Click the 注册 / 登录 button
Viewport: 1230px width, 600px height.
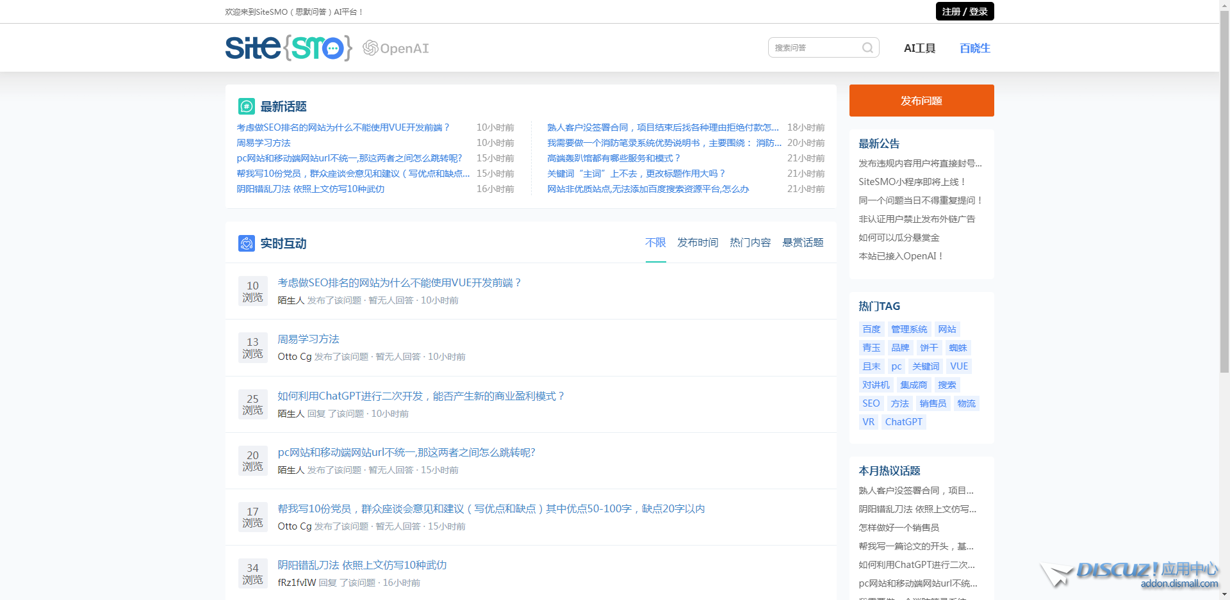(x=964, y=11)
